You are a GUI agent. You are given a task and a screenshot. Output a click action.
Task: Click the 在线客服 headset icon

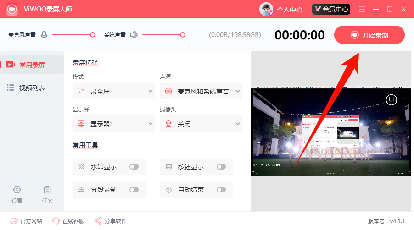pyautogui.click(x=56, y=221)
